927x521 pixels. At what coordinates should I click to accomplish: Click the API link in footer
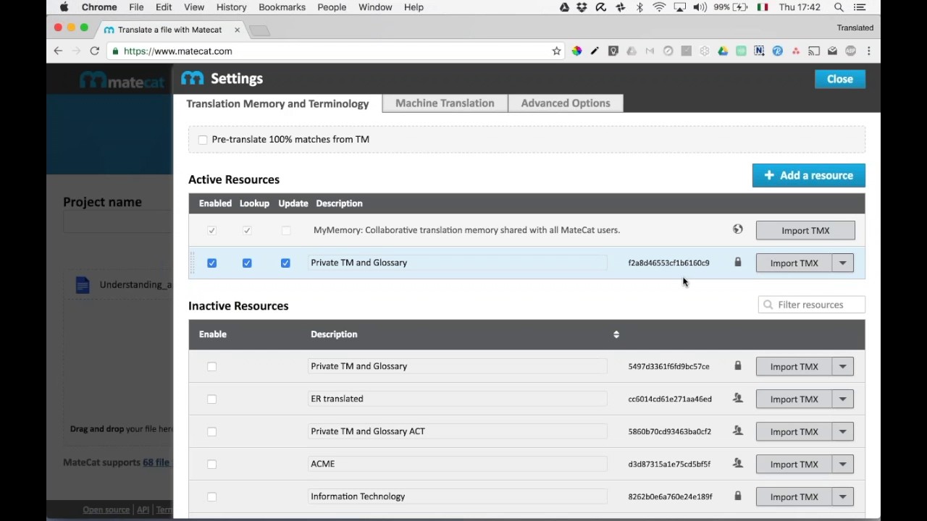coord(143,509)
